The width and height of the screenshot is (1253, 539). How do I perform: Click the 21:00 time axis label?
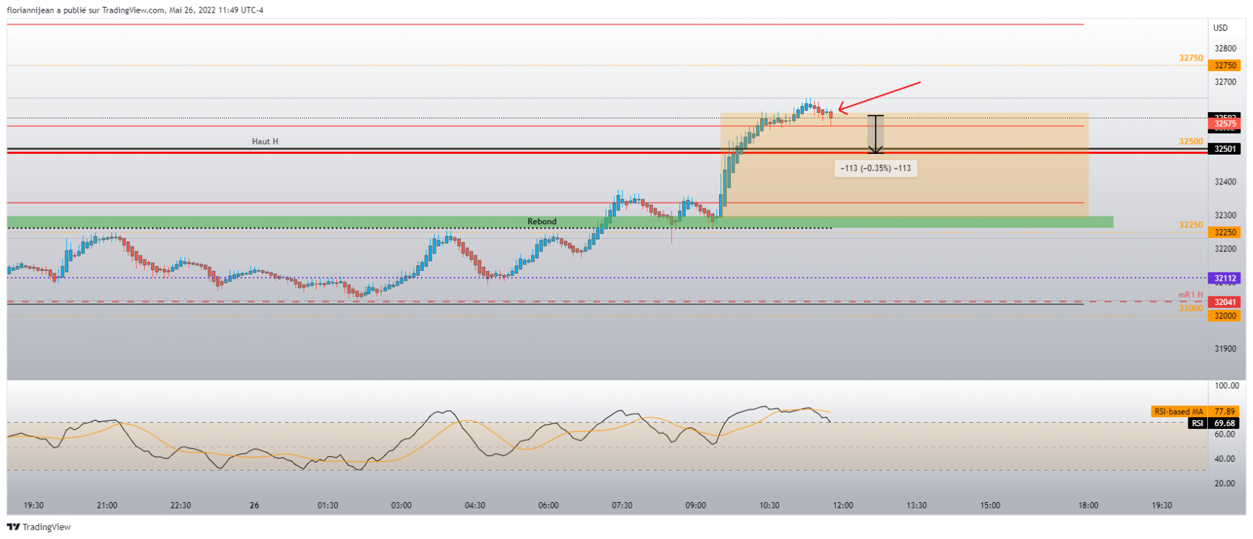[x=107, y=506]
